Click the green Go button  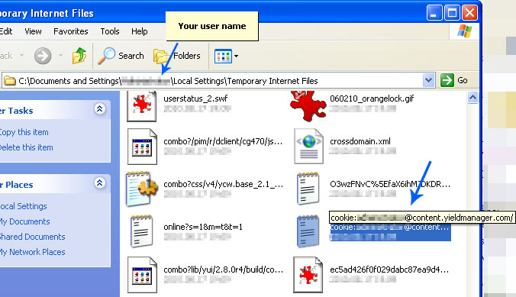454,80
